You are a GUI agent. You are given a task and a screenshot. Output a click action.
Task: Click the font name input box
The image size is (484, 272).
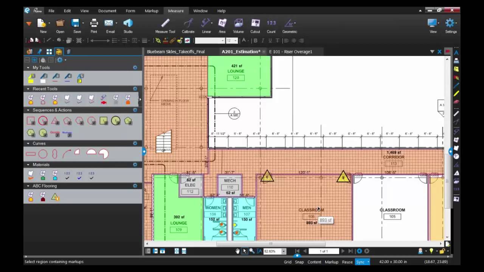point(210,40)
